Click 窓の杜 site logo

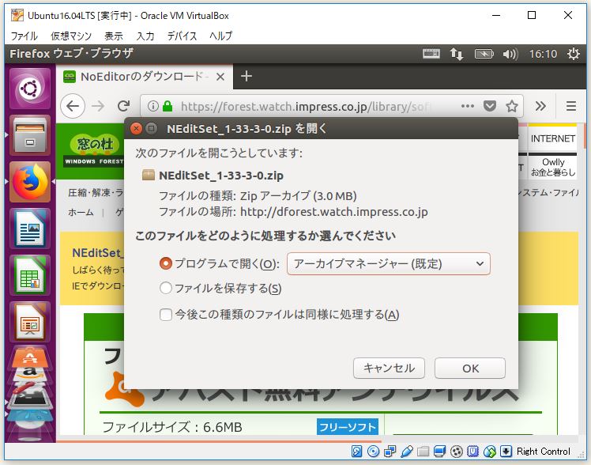coord(94,149)
